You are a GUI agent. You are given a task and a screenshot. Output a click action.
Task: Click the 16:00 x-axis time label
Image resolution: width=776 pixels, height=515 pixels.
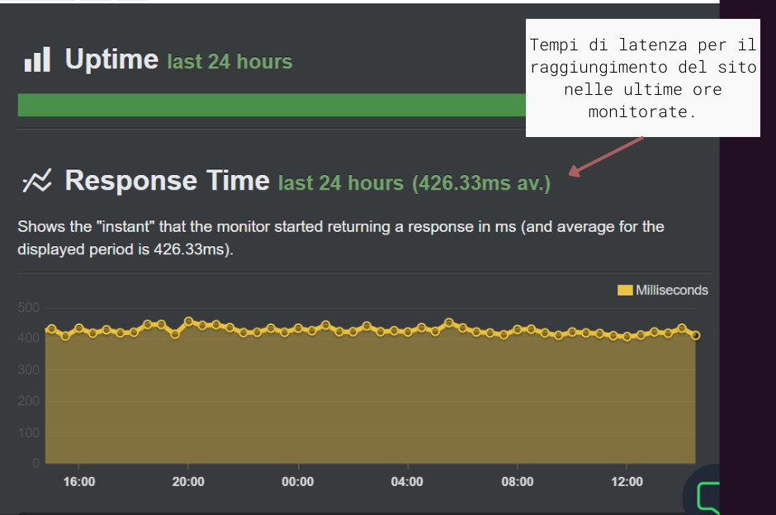(x=79, y=482)
